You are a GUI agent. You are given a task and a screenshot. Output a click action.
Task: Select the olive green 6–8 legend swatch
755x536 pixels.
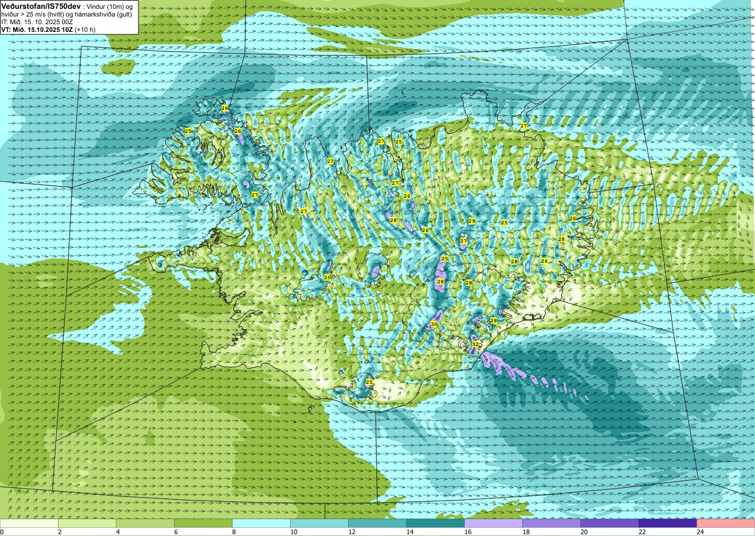point(203,524)
